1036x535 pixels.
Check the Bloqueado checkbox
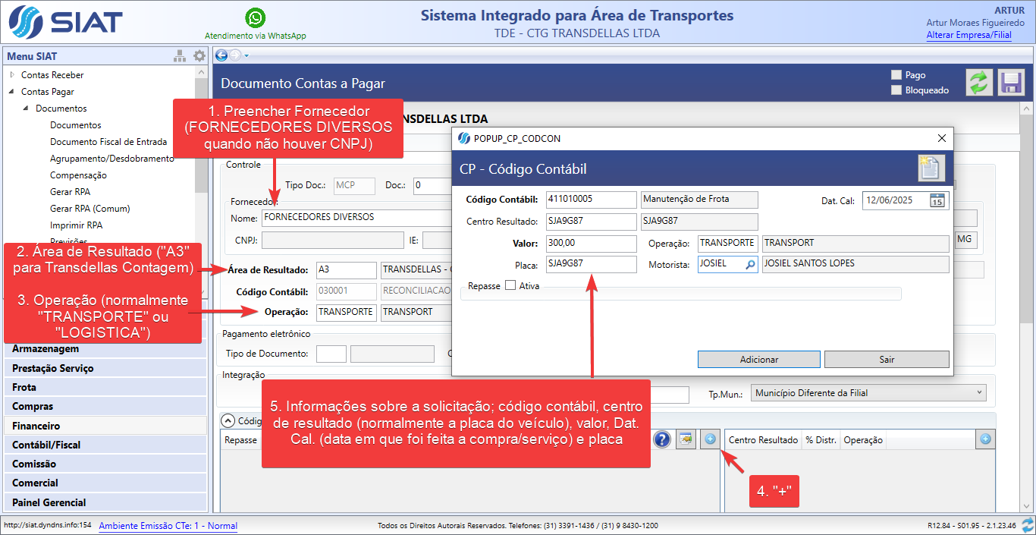tap(896, 90)
